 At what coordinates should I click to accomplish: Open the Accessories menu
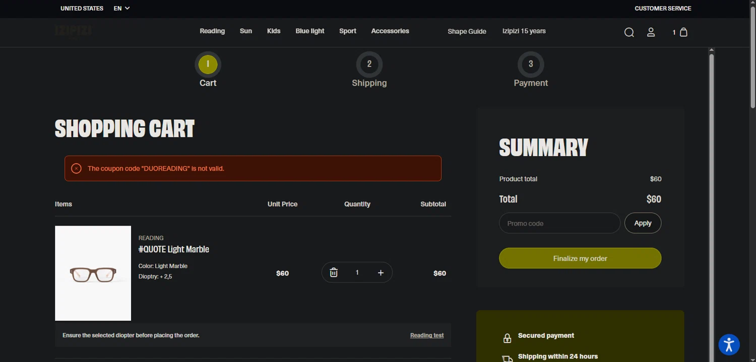(390, 31)
